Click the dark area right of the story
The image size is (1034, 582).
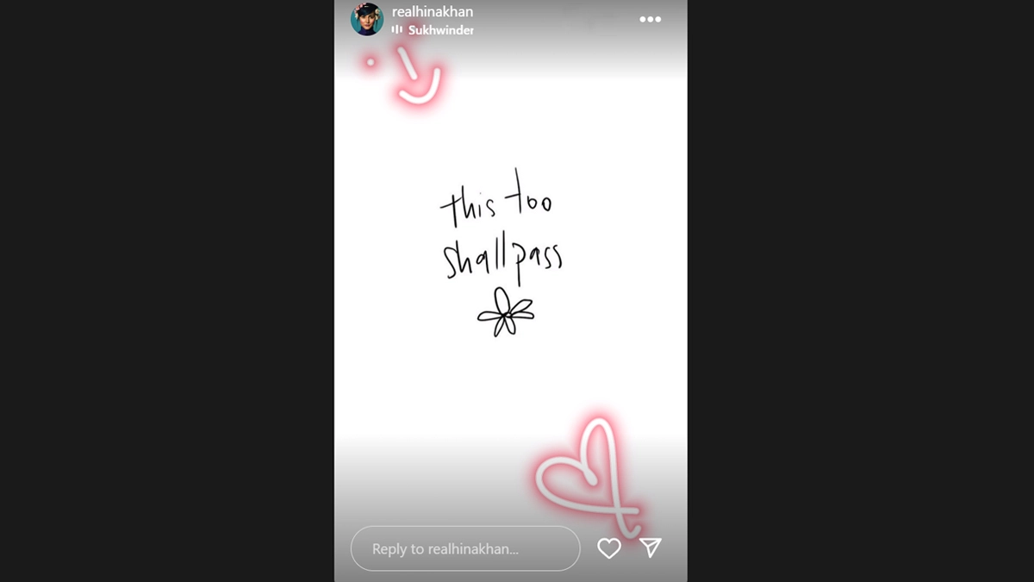click(x=861, y=291)
